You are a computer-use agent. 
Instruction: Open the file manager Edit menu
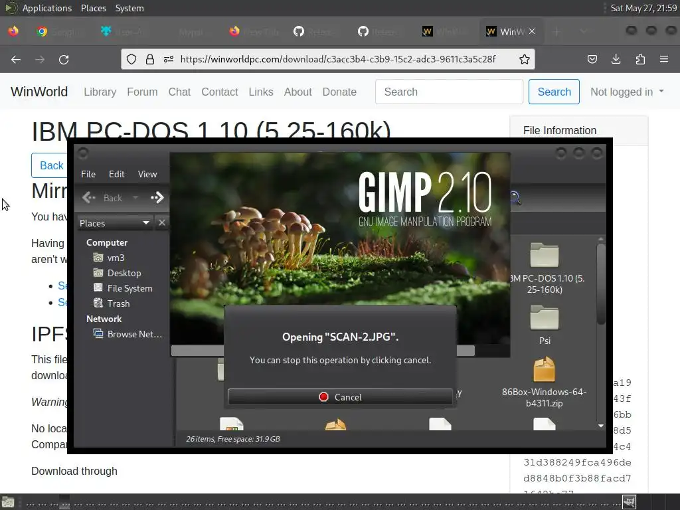(117, 174)
